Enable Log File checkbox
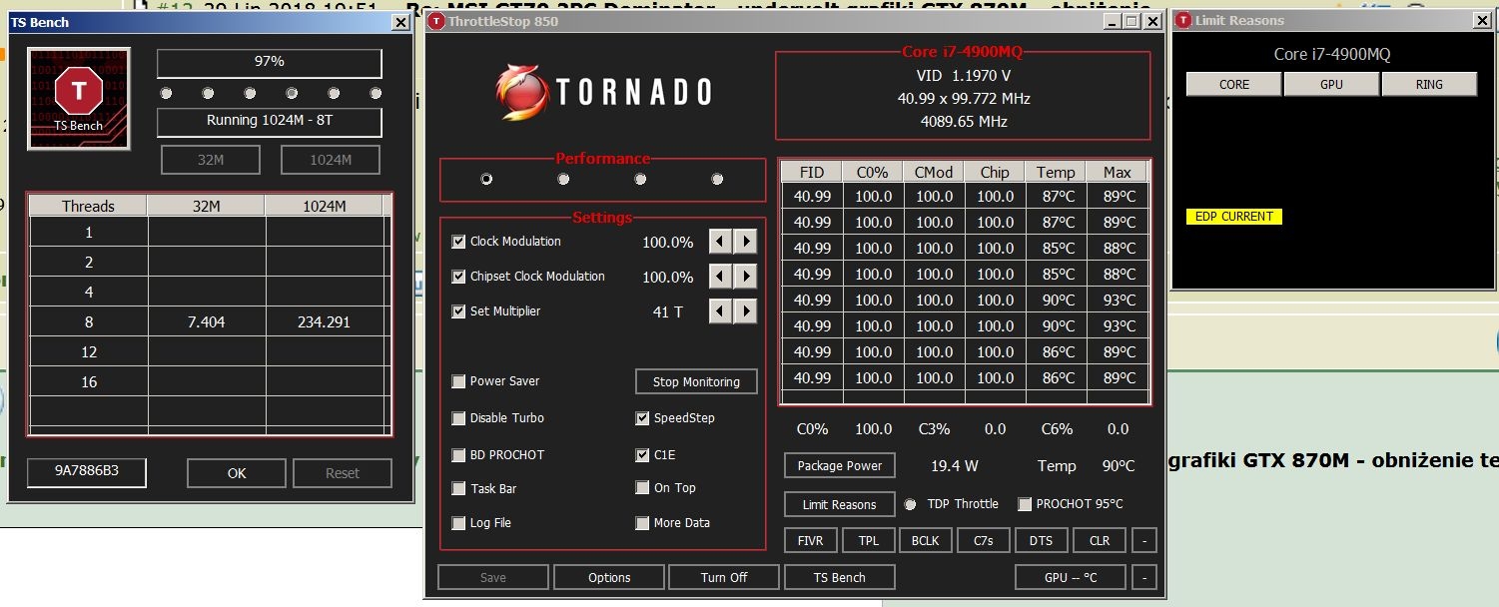 coord(458,523)
